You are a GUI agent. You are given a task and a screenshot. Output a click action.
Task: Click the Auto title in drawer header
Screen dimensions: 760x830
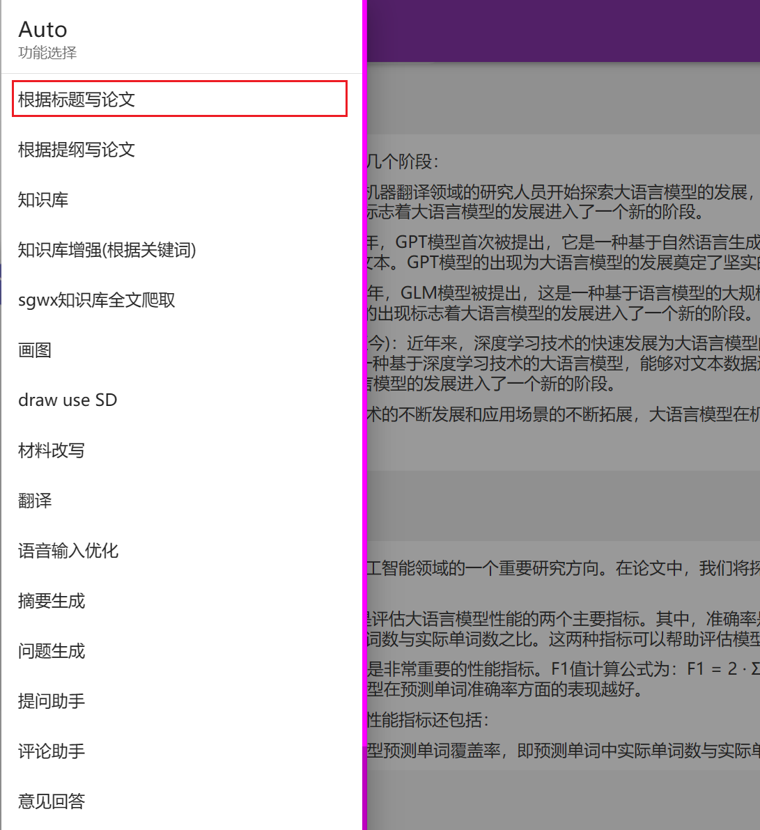(43, 29)
